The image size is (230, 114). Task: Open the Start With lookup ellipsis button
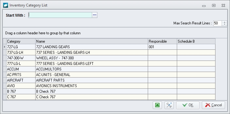click(x=95, y=15)
